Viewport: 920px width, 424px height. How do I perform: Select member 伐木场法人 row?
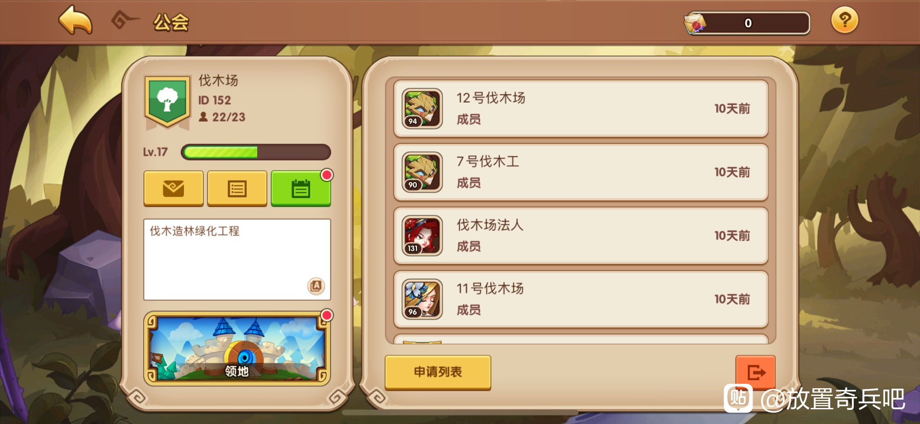(581, 236)
